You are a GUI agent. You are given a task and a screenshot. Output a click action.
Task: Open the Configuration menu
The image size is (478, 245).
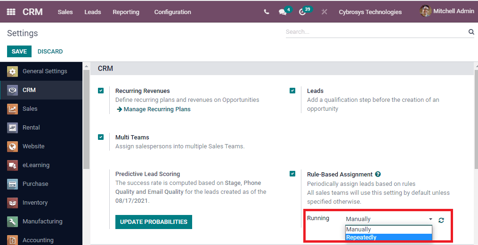(172, 12)
